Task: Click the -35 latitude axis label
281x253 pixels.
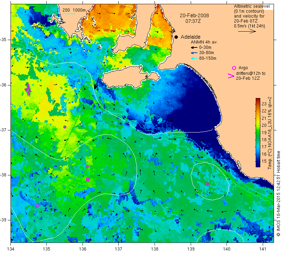Action: click(x=3, y=40)
